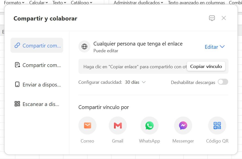Click the Copiar vínculo button
Image resolution: width=242 pixels, height=159 pixels.
(x=206, y=66)
